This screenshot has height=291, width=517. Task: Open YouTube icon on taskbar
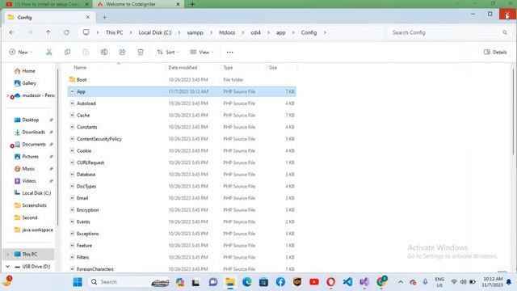(314, 282)
